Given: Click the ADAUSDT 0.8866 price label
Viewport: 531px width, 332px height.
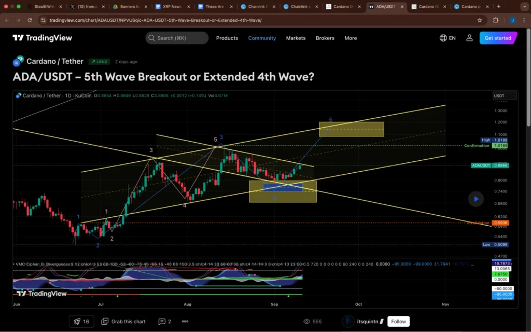Looking at the screenshot, I should point(490,165).
